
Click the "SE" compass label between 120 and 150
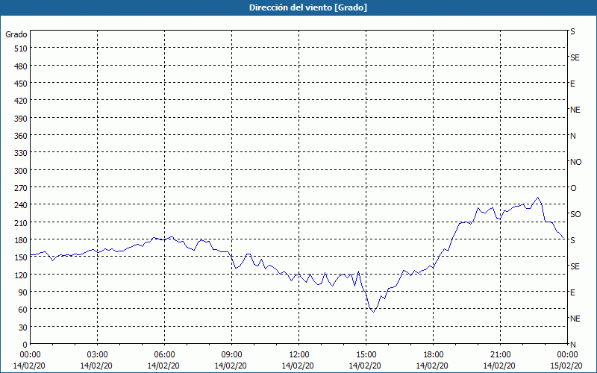tap(575, 266)
